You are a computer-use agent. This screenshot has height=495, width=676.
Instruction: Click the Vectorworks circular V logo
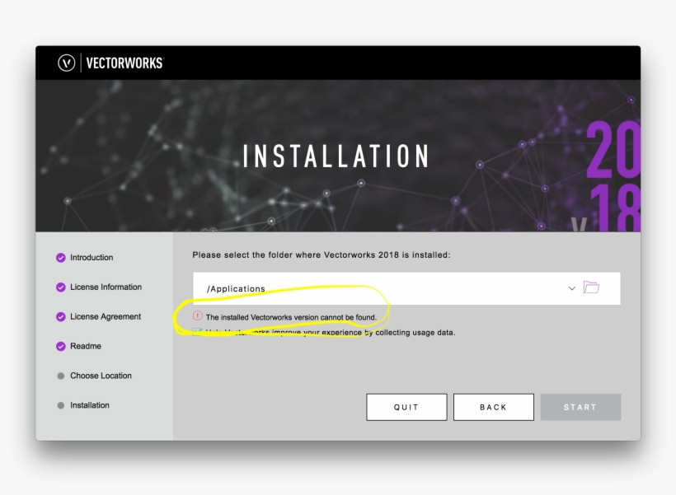coord(67,63)
